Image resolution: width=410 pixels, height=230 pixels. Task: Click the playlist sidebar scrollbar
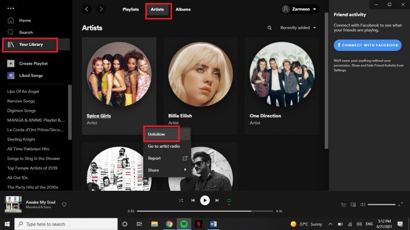pos(70,112)
